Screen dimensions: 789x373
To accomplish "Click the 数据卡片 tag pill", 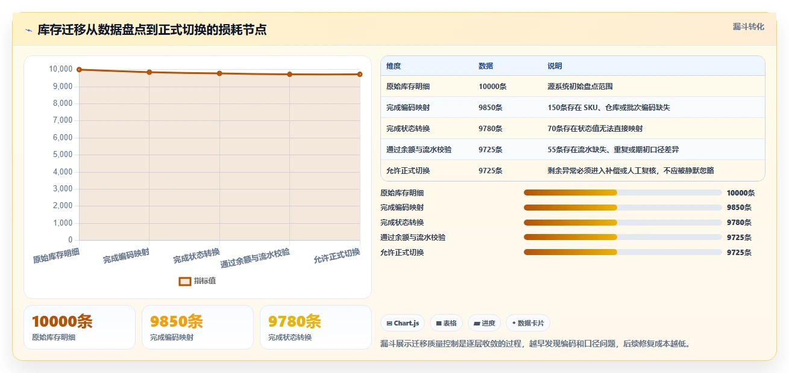I will click(528, 323).
